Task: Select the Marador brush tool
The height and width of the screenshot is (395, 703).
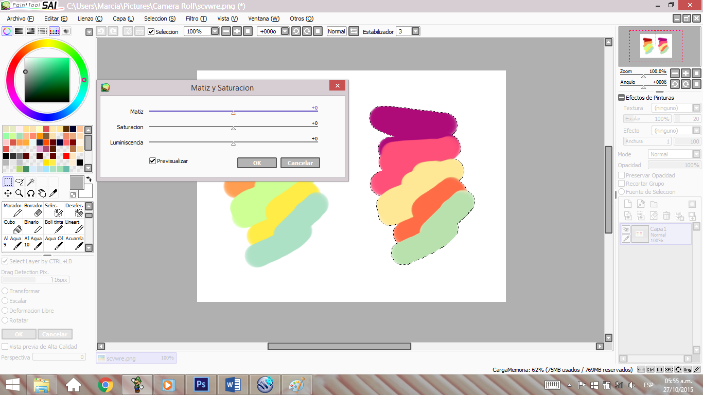Action: pos(12,211)
